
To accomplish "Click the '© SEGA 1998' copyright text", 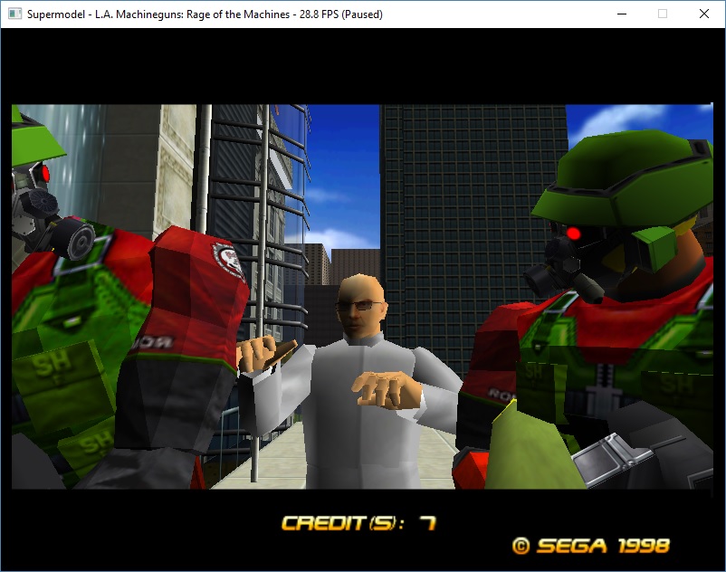I will coord(591,546).
